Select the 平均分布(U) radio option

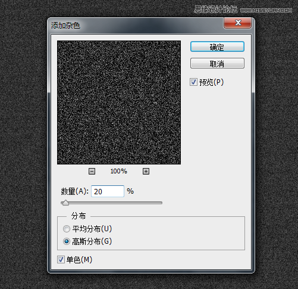point(67,229)
